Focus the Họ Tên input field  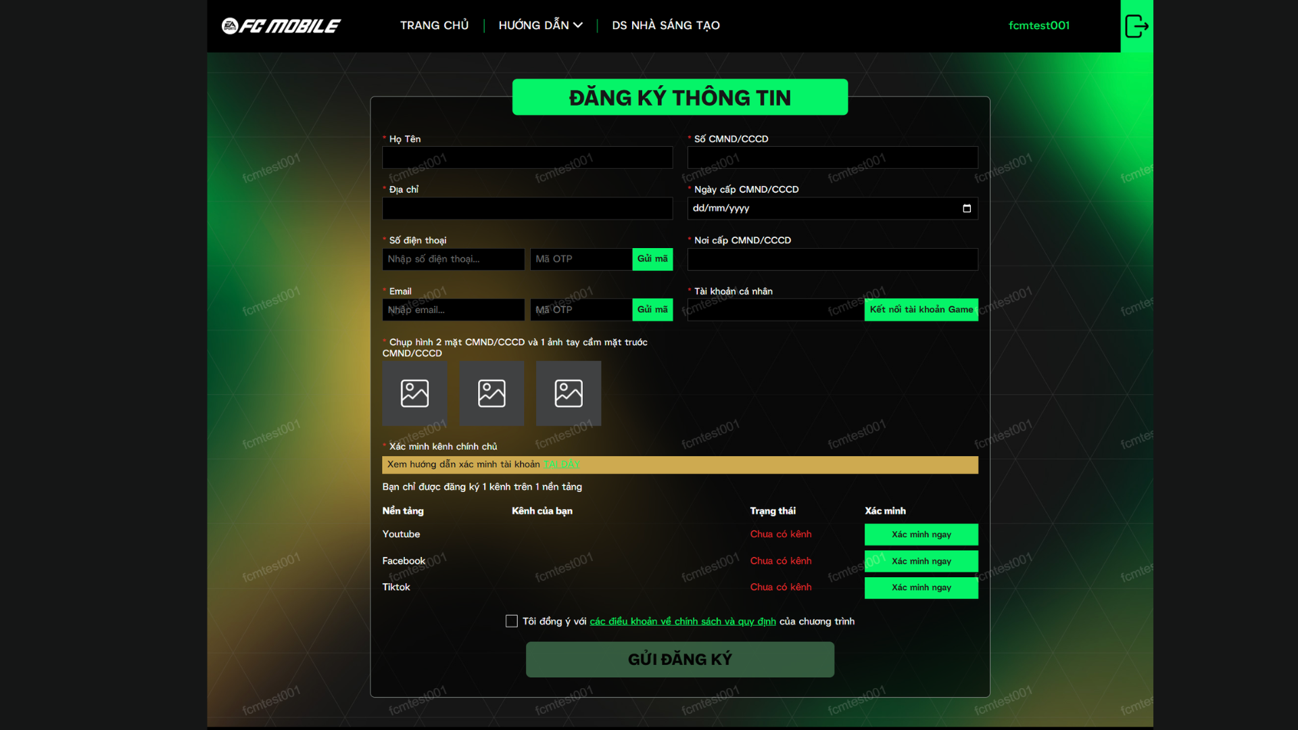527,157
